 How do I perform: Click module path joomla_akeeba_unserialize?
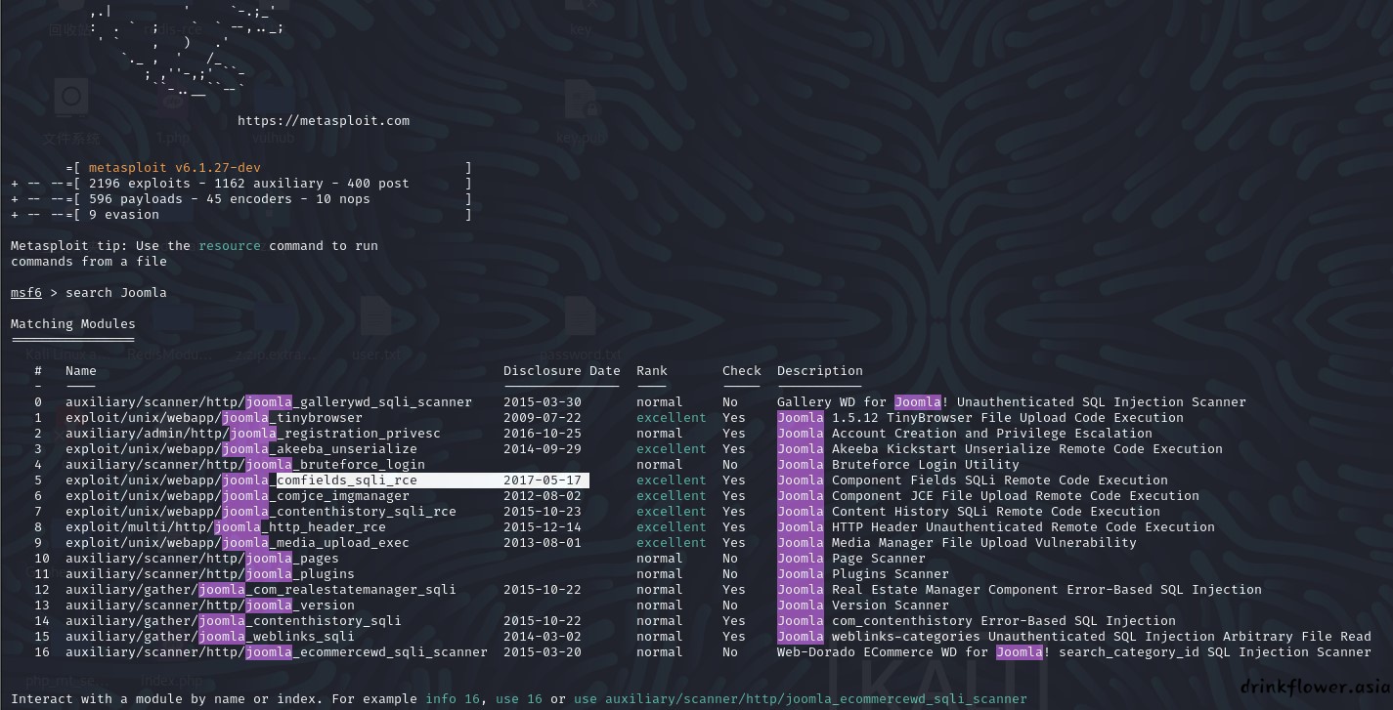(241, 449)
